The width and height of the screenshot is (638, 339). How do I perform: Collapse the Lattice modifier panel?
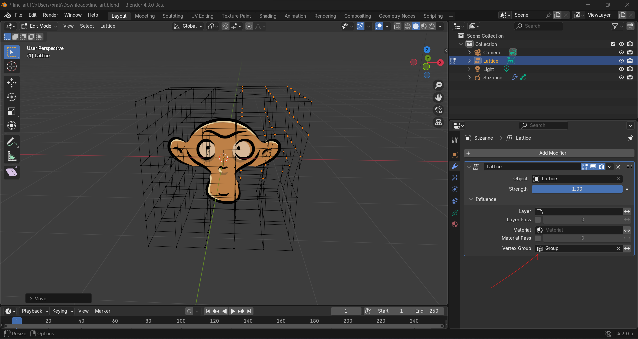469,167
